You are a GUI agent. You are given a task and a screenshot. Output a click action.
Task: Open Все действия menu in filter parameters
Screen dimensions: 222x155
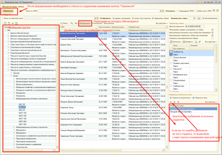[x=211, y=42]
